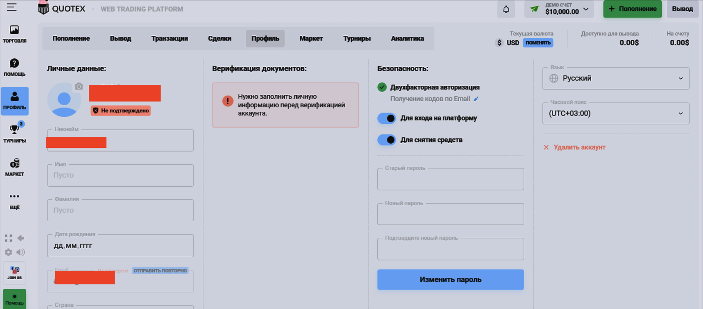Screen dimensions: 703x309
Task: Click the profile avatar picture
Action: pos(64,100)
